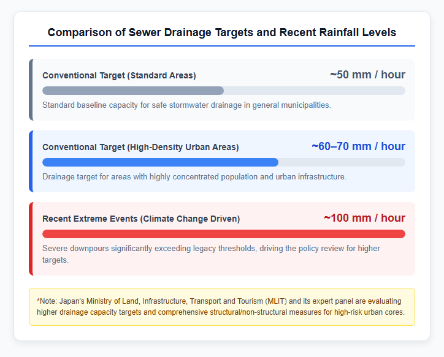Click the '~60–70 mm / hour' value

359,146
